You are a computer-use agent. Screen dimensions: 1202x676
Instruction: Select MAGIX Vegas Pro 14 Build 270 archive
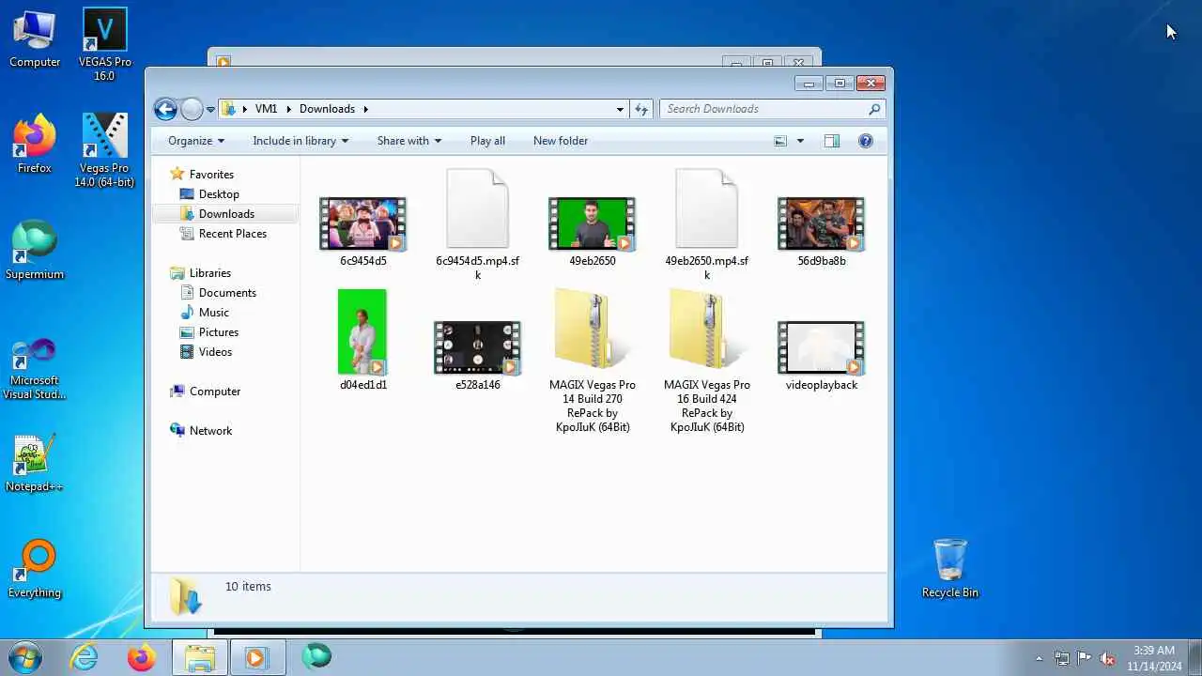pos(592,361)
